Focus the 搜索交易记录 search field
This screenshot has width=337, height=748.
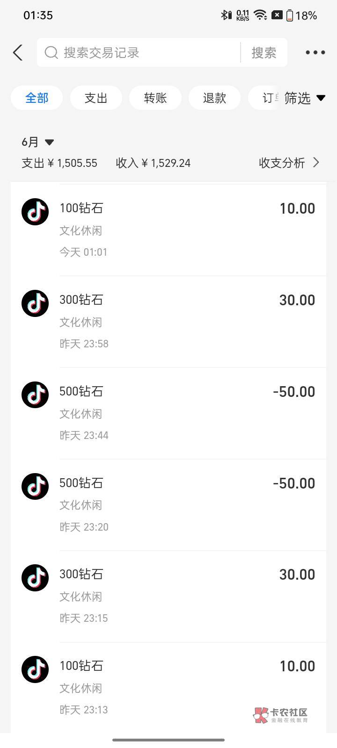click(140, 53)
